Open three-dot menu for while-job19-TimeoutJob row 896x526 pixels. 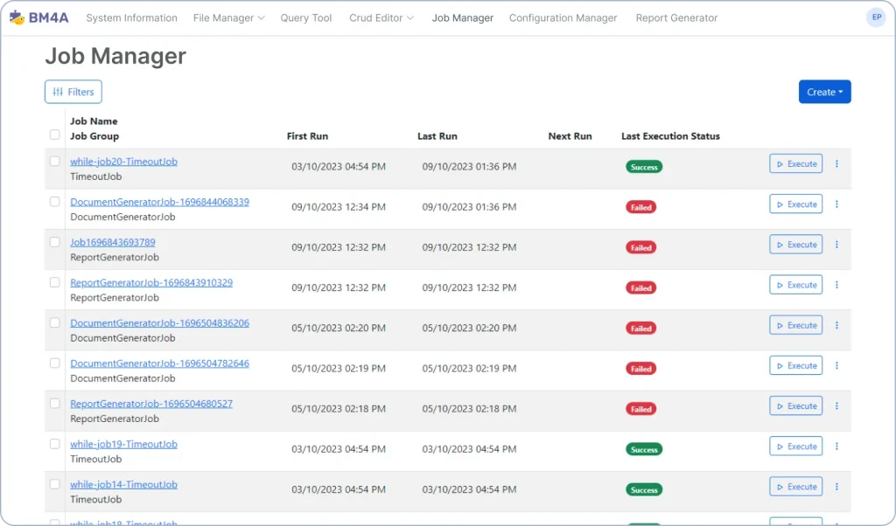coord(836,446)
